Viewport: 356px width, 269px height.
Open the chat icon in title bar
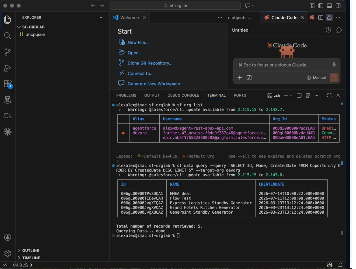coord(248,6)
